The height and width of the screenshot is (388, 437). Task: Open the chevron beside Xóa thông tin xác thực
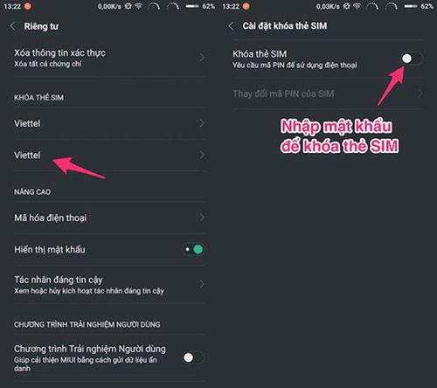(x=202, y=58)
